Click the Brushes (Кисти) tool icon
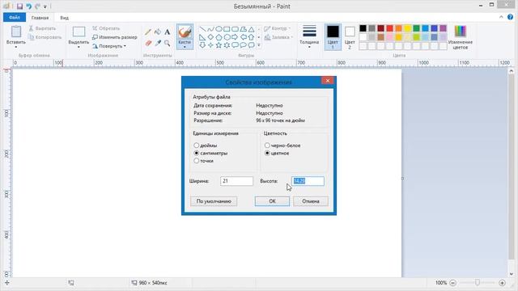The width and height of the screenshot is (518, 291). coord(185,32)
